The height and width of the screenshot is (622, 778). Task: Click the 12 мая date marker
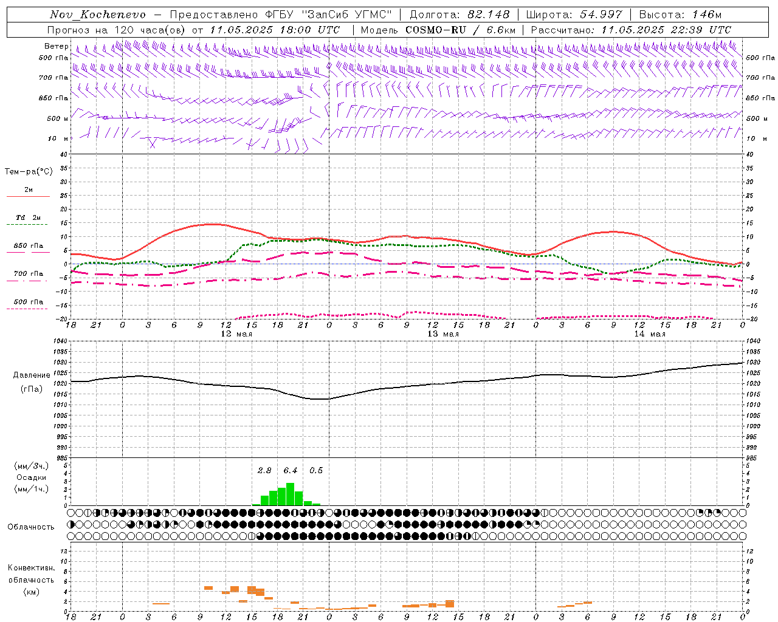pos(236,334)
